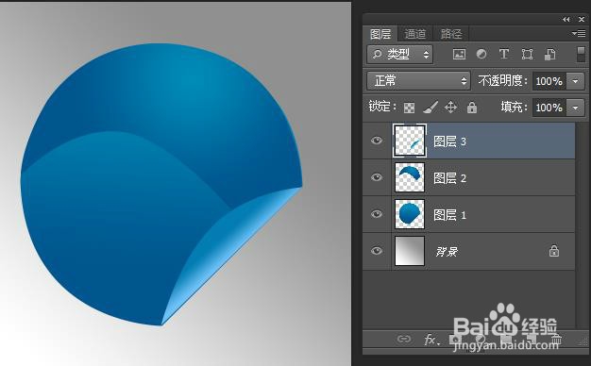Filter layers by shape layer icon

(527, 54)
